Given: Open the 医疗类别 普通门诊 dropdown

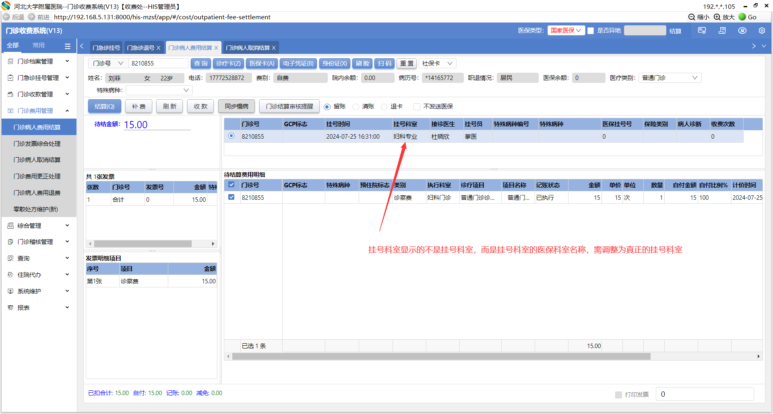Looking at the screenshot, I should pyautogui.click(x=670, y=78).
